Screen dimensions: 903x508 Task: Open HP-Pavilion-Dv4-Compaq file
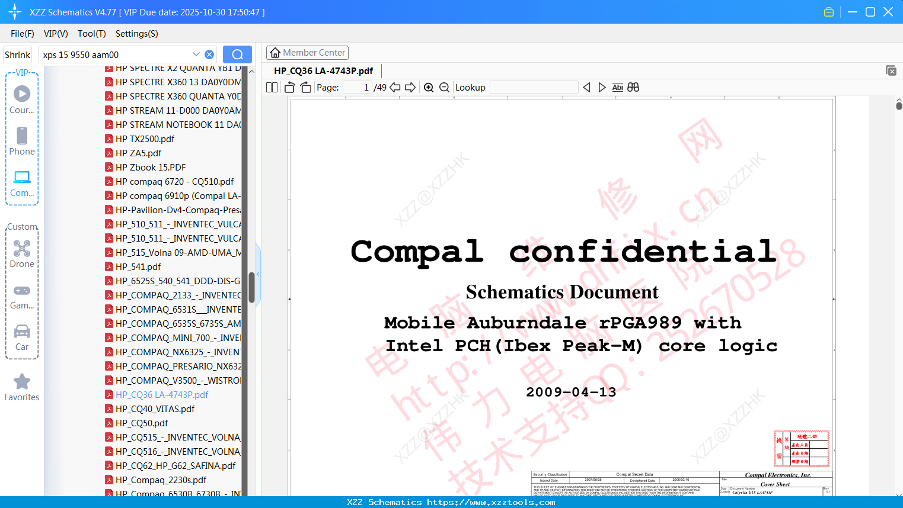(173, 210)
